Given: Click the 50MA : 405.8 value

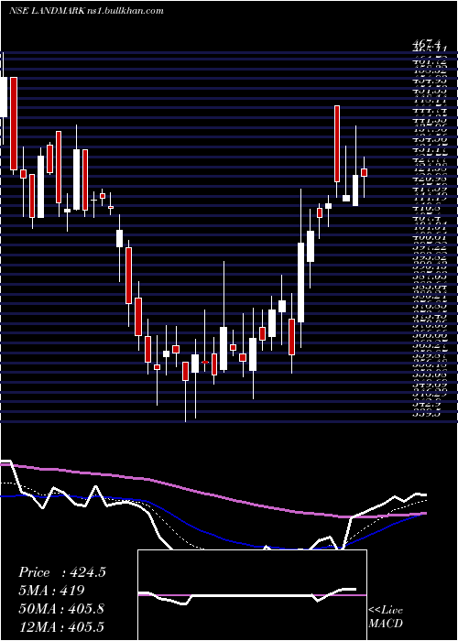Looking at the screenshot, I should click(x=61, y=609).
